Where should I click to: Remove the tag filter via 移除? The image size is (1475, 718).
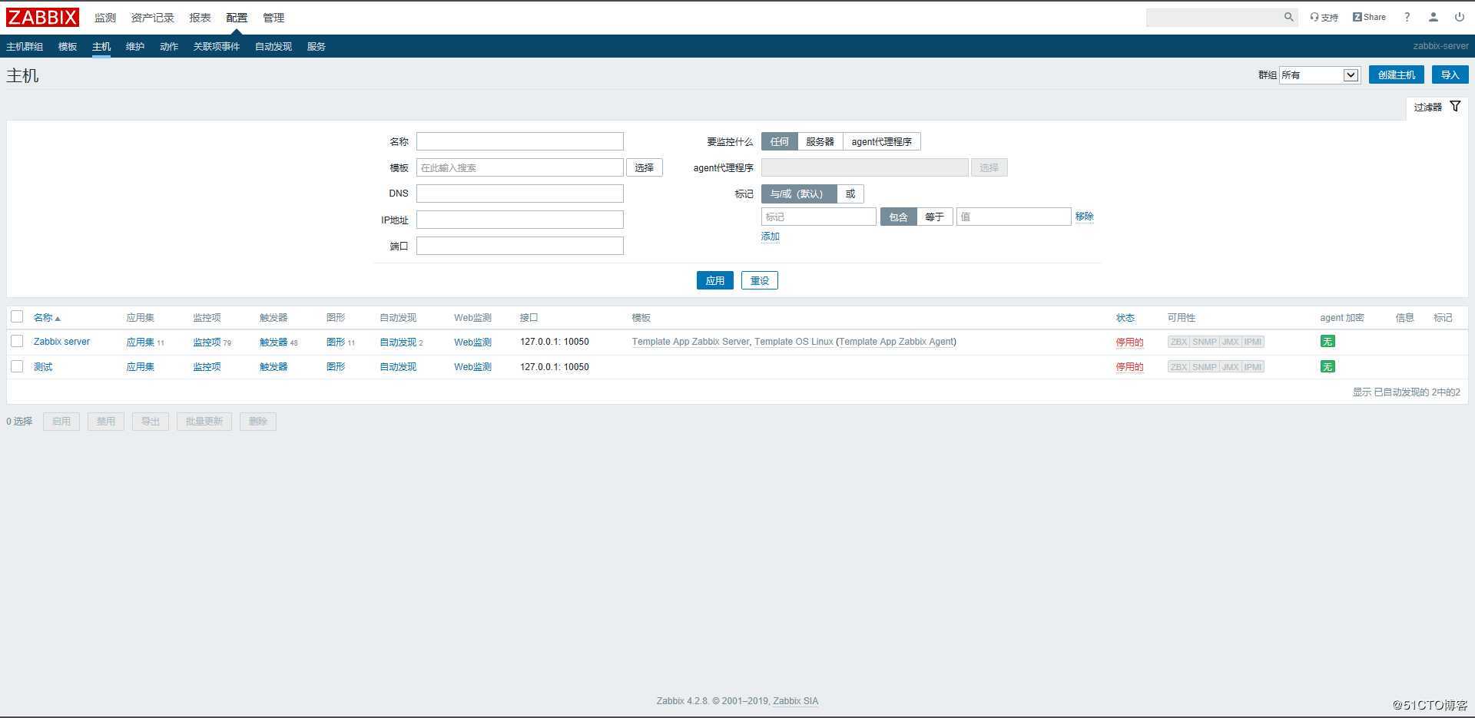click(x=1084, y=217)
